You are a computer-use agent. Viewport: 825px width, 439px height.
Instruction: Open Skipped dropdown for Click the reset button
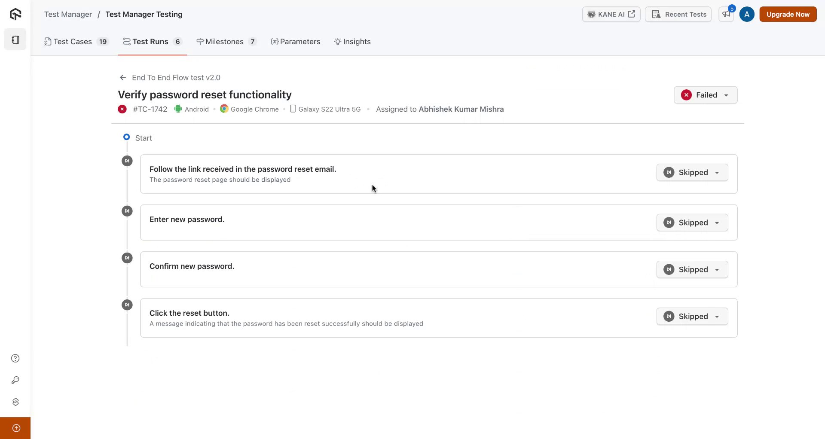tap(692, 317)
